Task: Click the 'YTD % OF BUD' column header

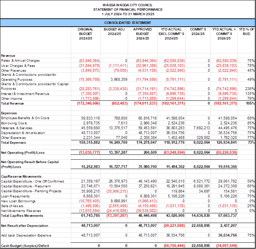Action: tap(246, 32)
